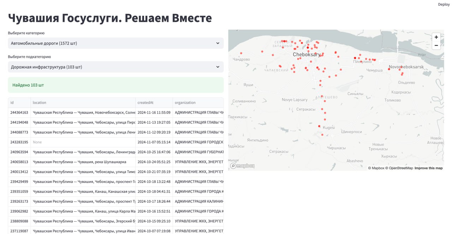Open the category dropdown Автомобильные дороги
Image resolution: width=452 pixels, height=234 pixels.
pyautogui.click(x=115, y=43)
